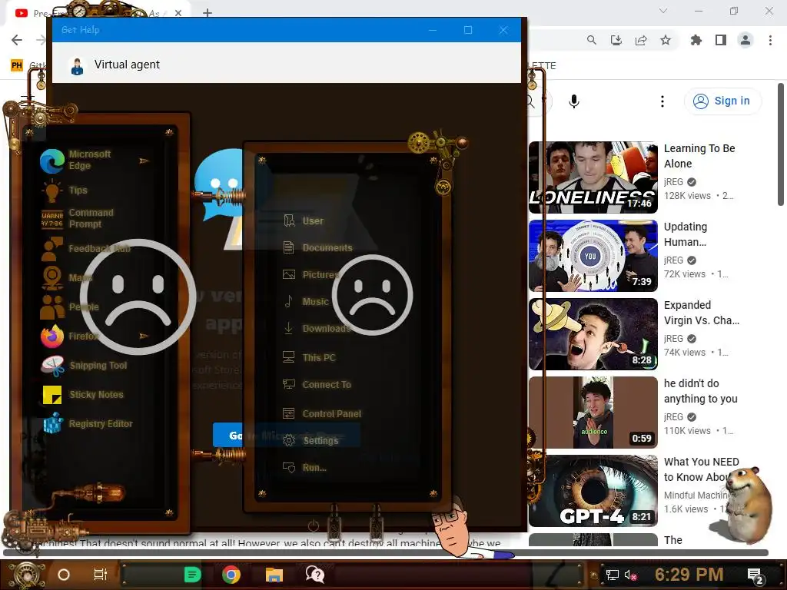This screenshot has width=787, height=590.
Task: Click install app icon in address bar
Action: [616, 40]
